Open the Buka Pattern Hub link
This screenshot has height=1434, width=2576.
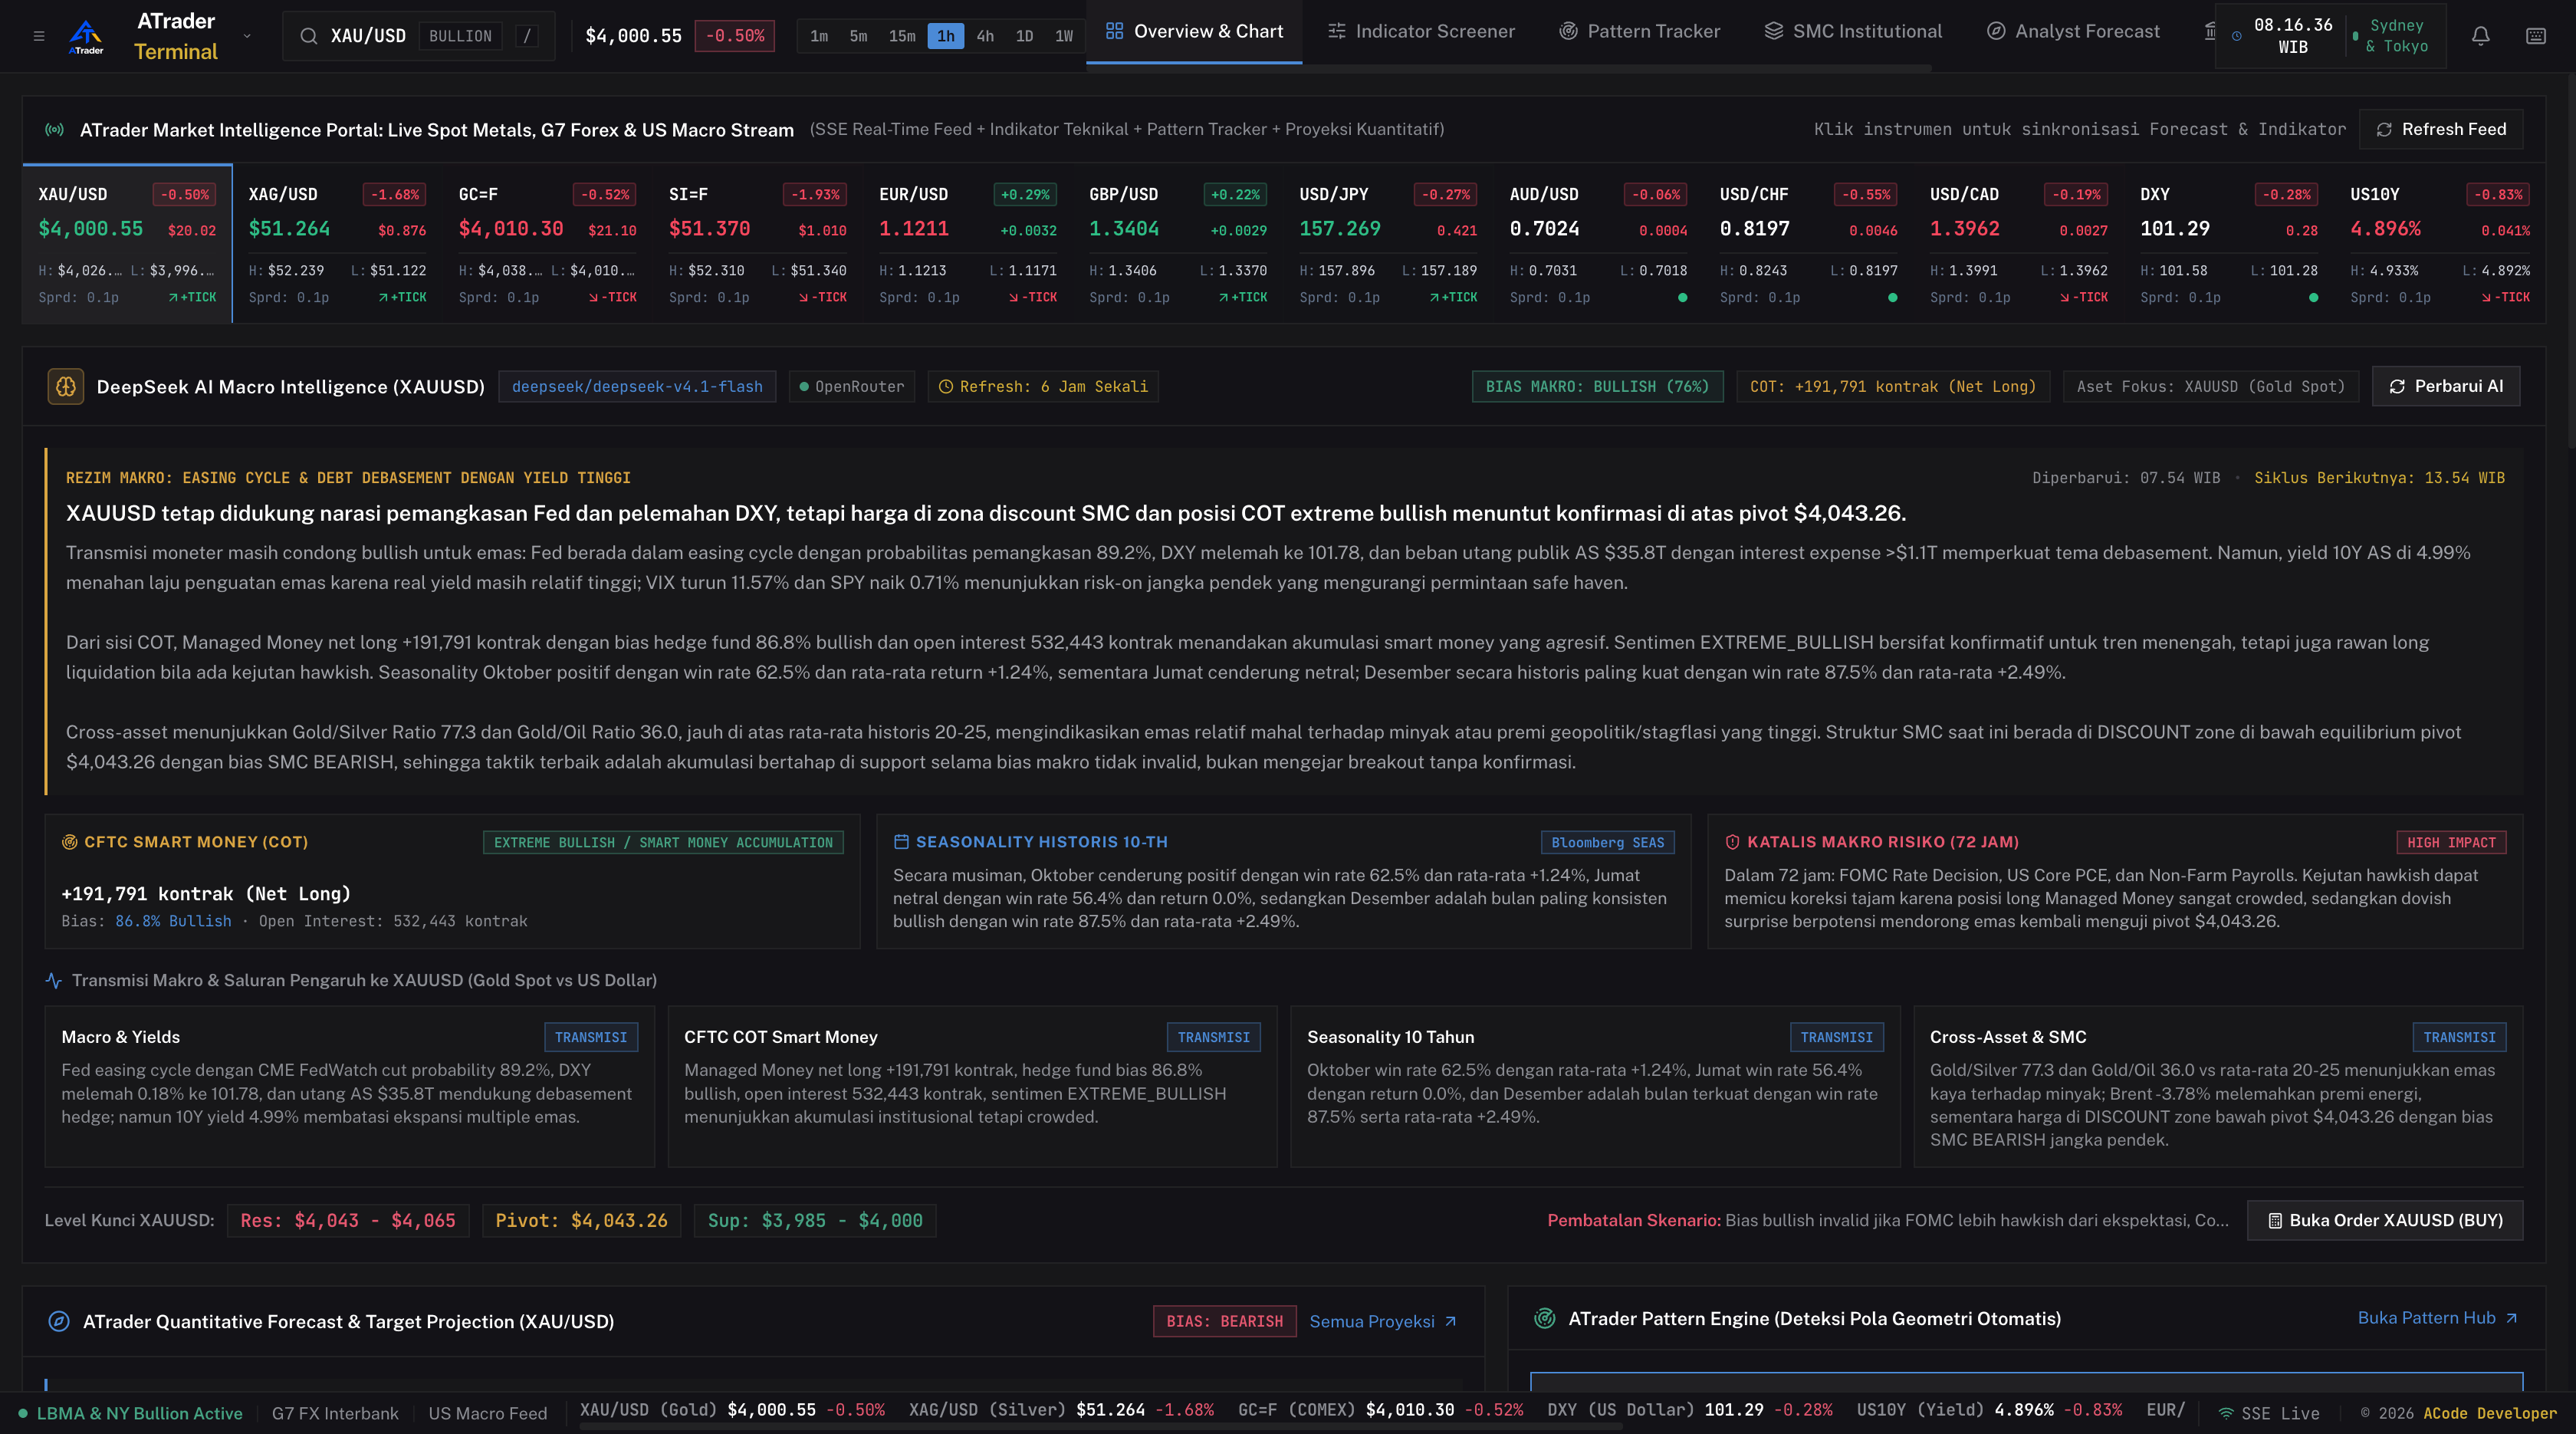[2437, 1318]
